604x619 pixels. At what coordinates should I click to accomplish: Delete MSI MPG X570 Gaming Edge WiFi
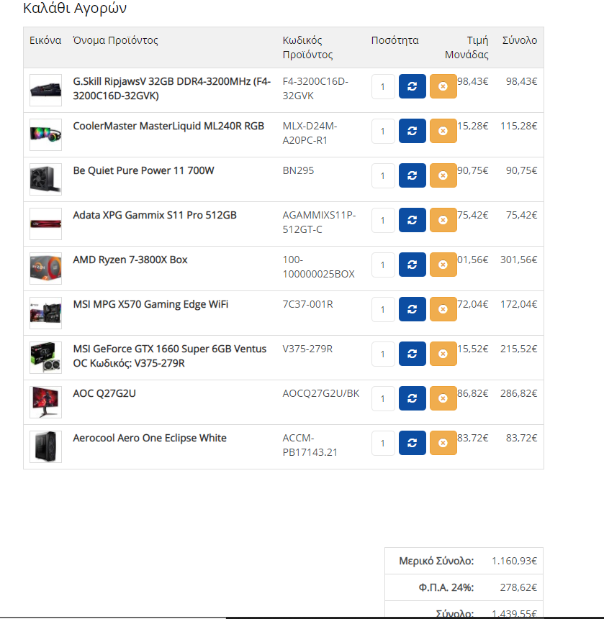pyautogui.click(x=443, y=309)
